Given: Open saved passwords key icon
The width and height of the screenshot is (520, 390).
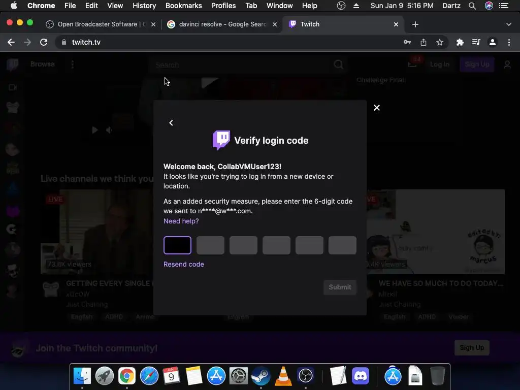Looking at the screenshot, I should coord(407,42).
